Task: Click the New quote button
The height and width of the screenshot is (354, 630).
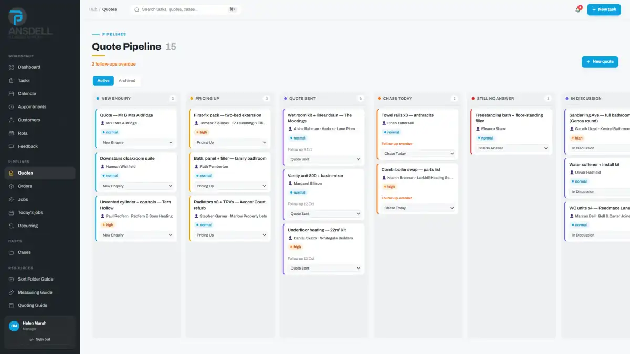Action: (x=600, y=62)
